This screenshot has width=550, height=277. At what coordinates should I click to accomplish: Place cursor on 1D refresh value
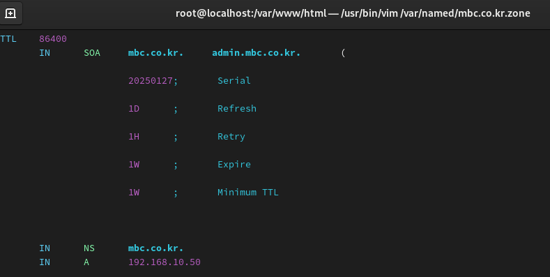point(134,108)
